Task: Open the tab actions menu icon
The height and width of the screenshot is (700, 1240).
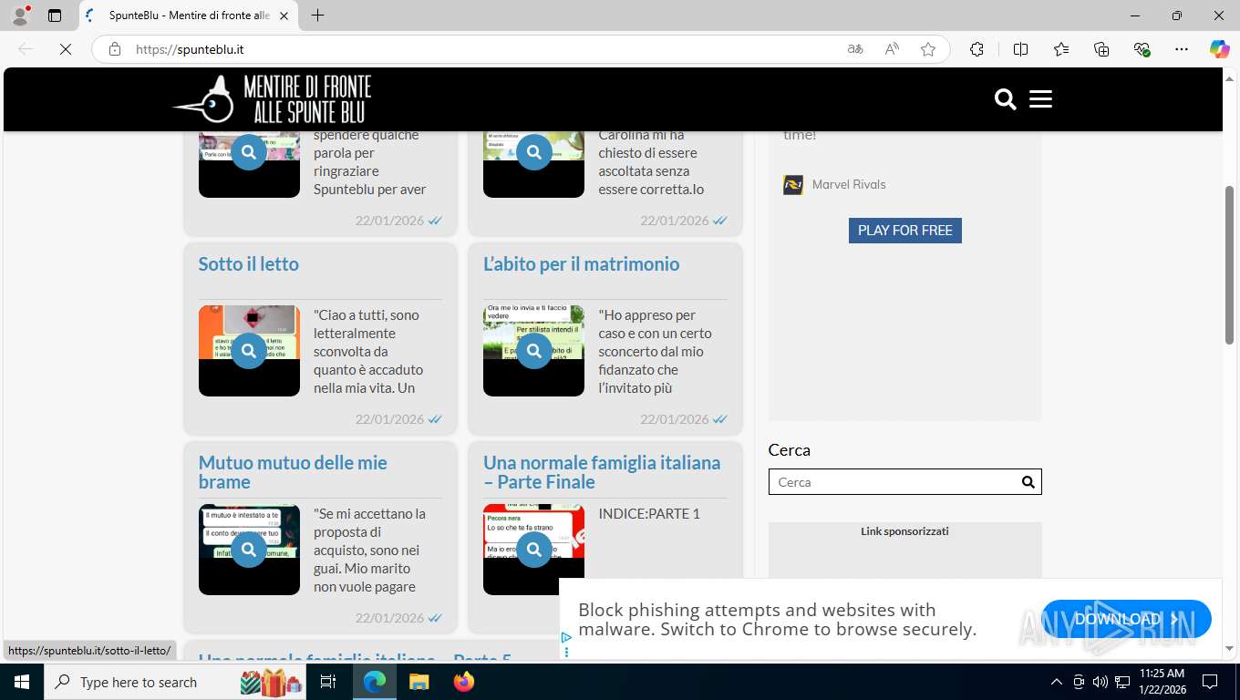Action: tap(55, 15)
